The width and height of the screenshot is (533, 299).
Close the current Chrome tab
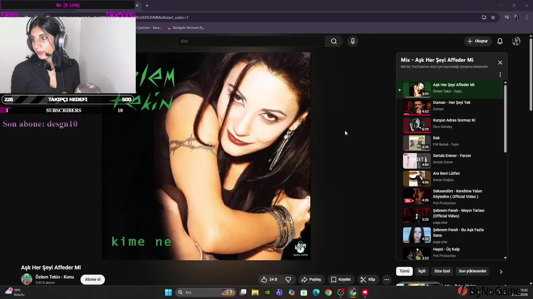tap(137, 5)
